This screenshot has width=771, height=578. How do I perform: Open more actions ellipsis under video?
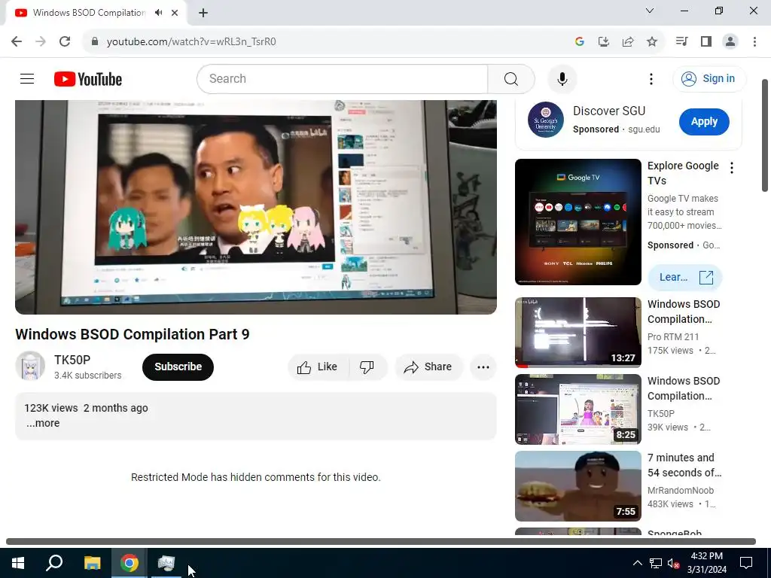click(483, 367)
